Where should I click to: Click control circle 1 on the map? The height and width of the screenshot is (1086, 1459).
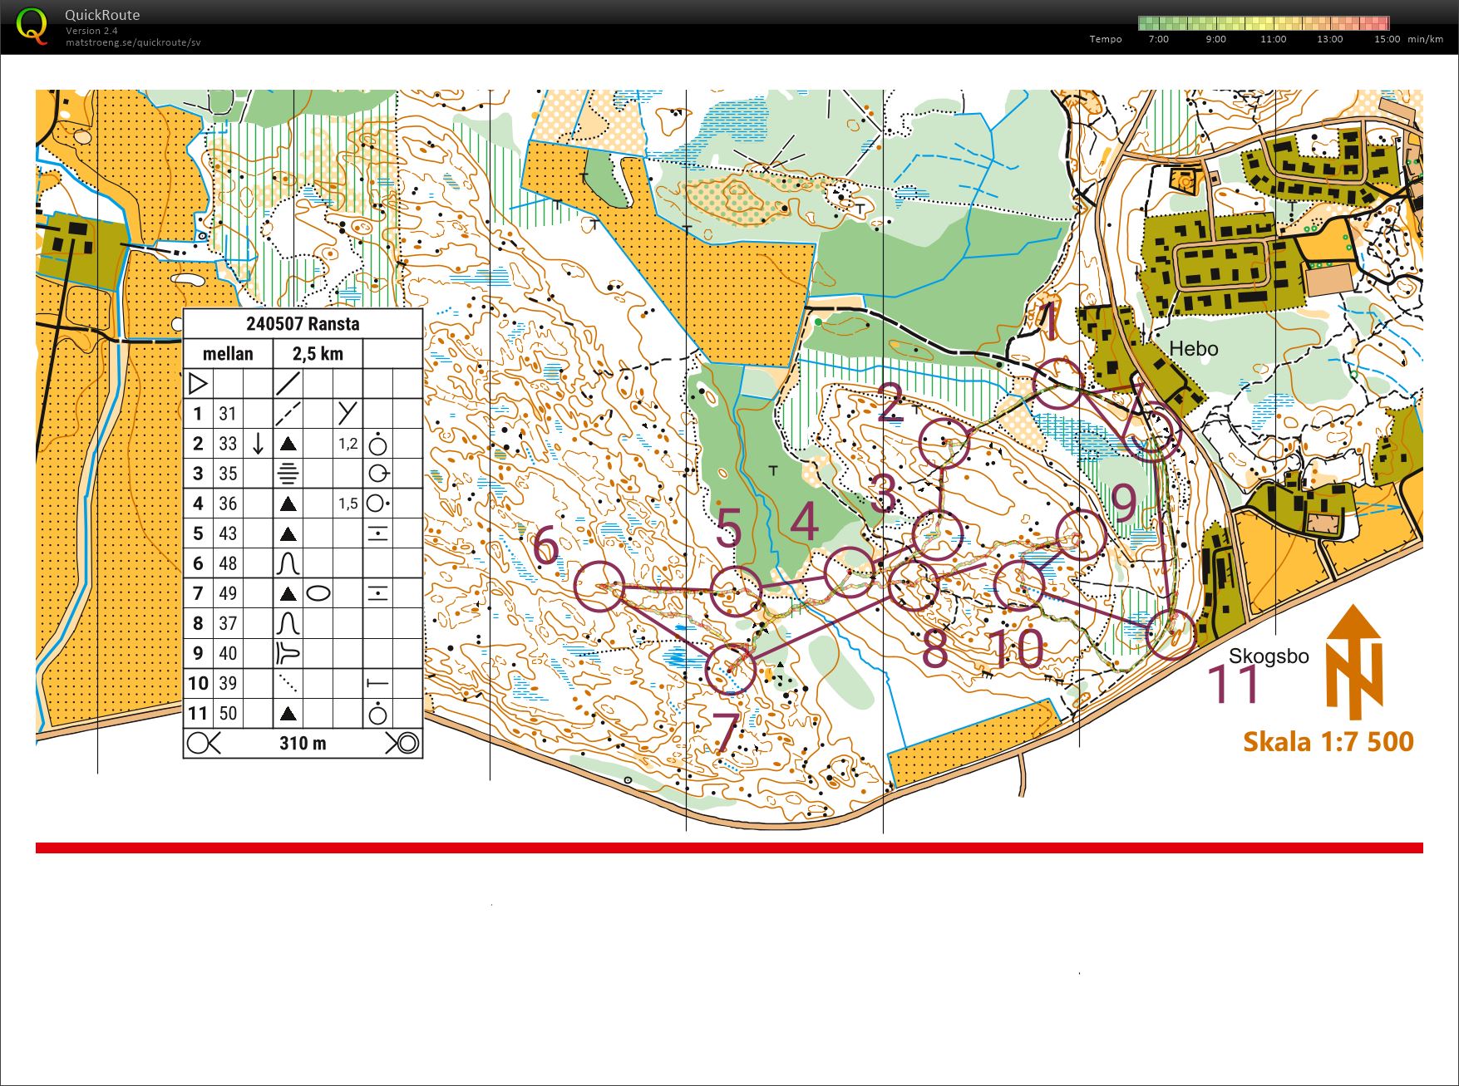click(1058, 384)
